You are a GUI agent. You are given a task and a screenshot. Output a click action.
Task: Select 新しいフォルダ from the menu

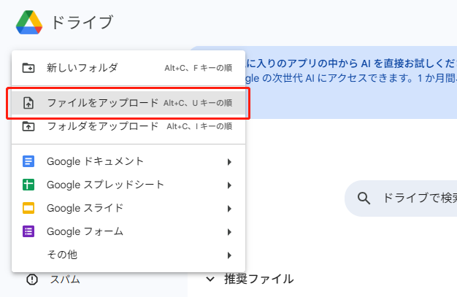82,68
